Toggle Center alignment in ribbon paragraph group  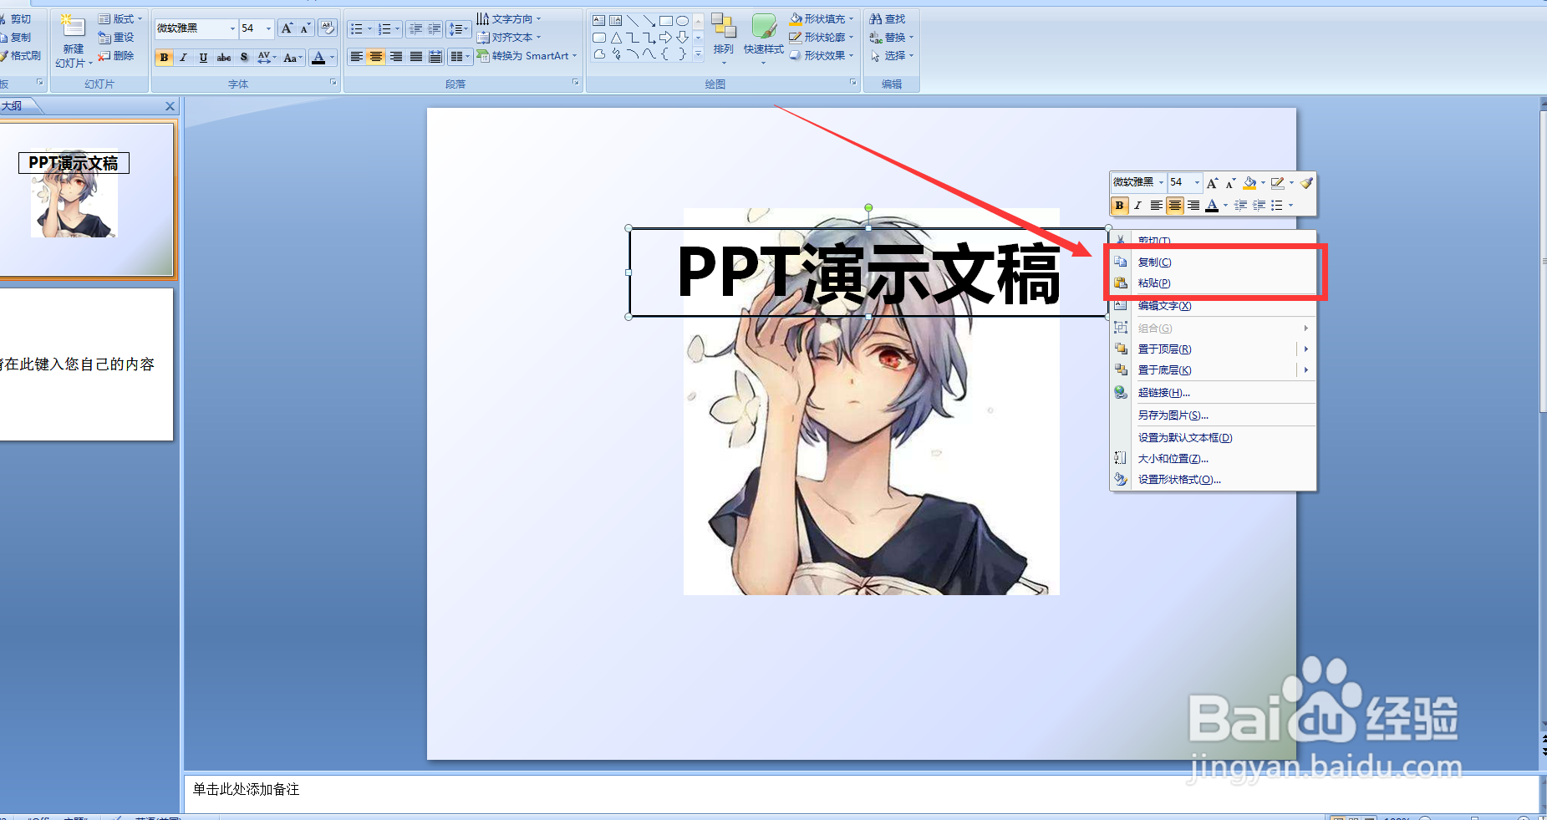(x=376, y=57)
